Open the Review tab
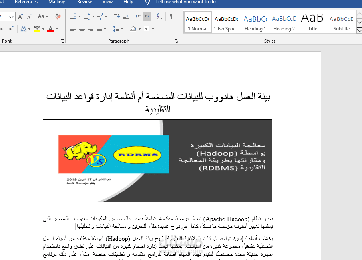This screenshot has height=260, width=362. click(84, 2)
